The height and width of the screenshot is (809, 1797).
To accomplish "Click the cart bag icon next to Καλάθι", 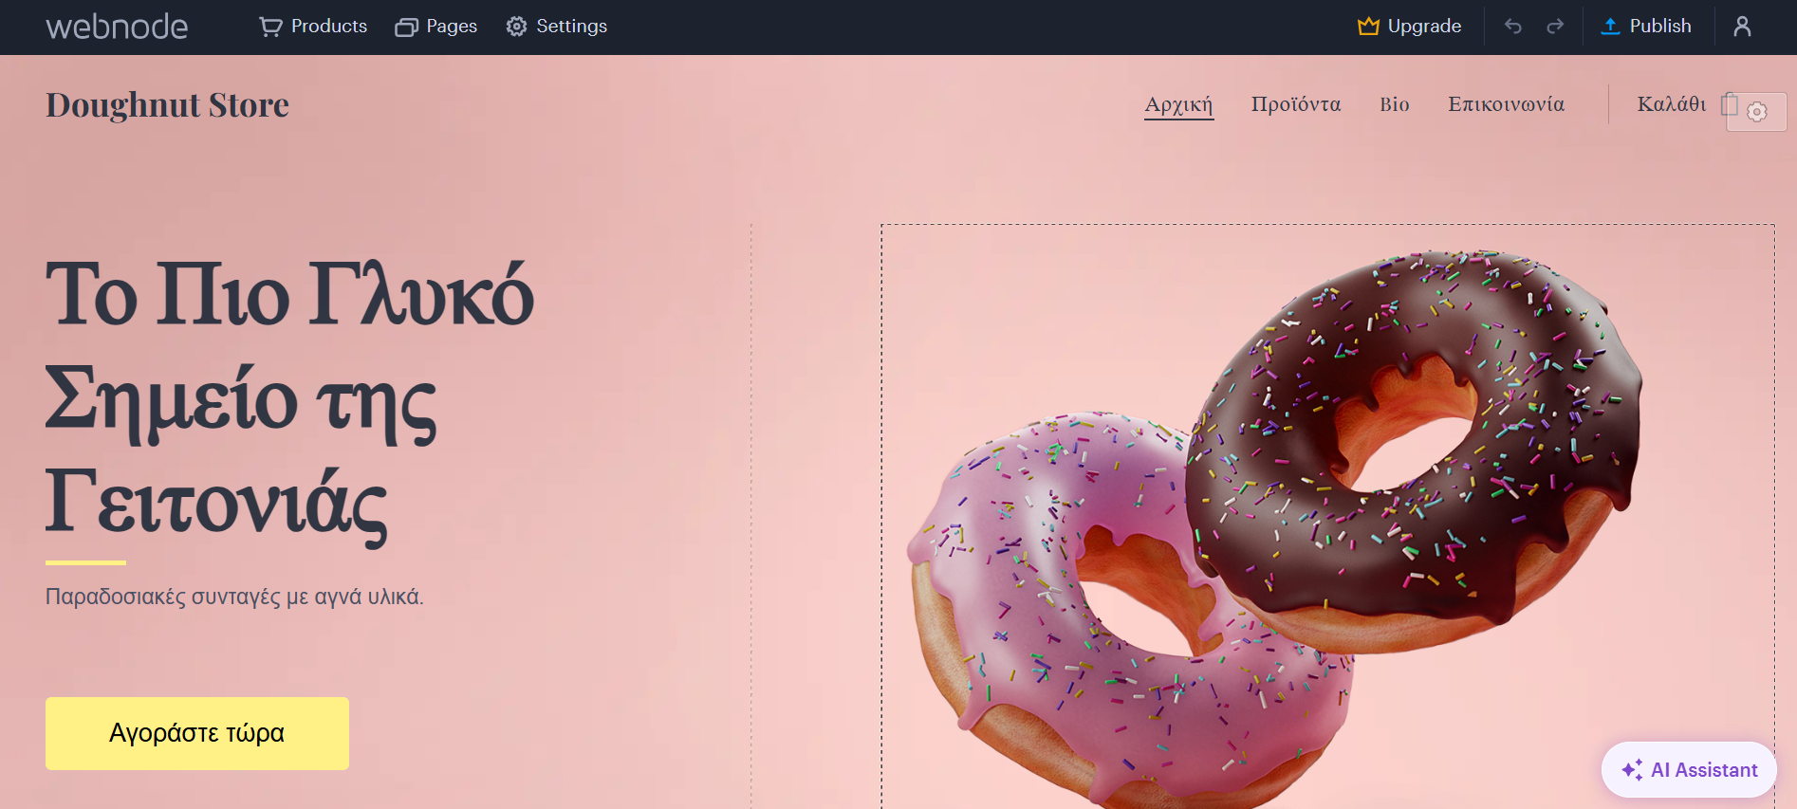I will point(1730,103).
